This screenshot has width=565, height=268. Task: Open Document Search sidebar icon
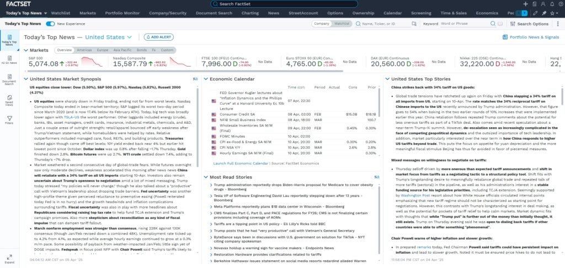pyautogui.click(x=9, y=81)
